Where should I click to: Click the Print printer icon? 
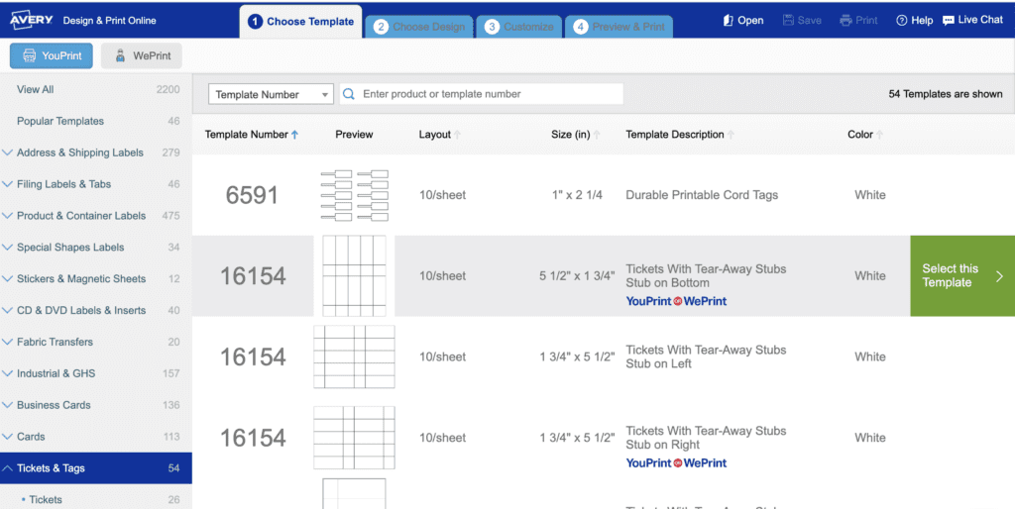[x=846, y=20]
